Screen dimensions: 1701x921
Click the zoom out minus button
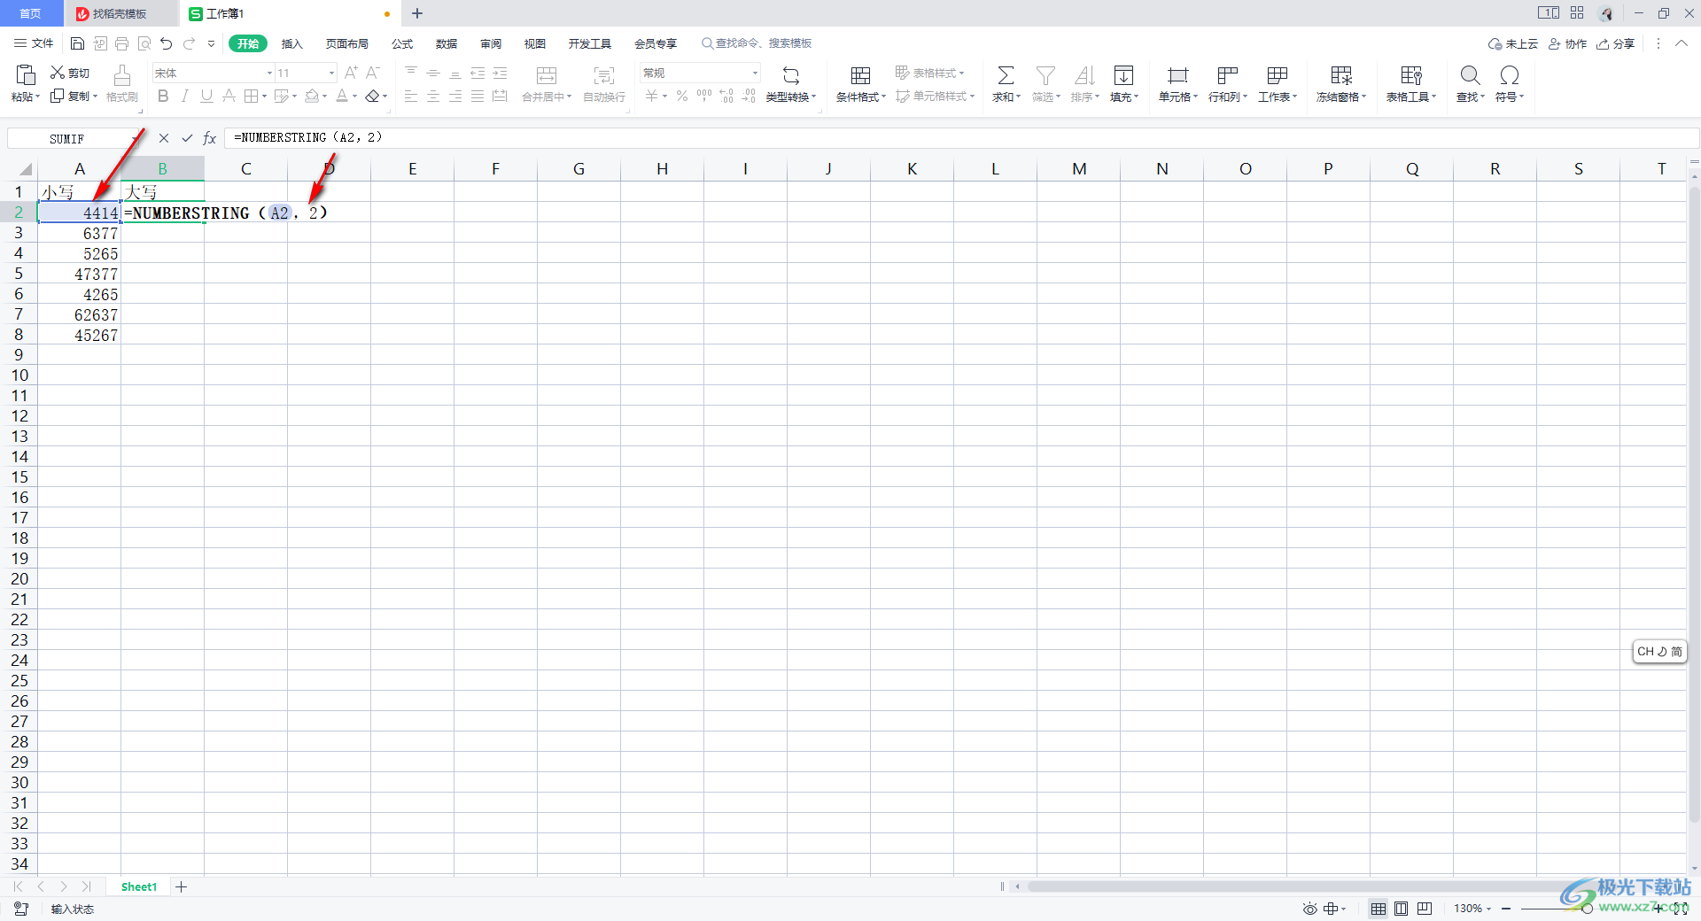(x=1506, y=909)
